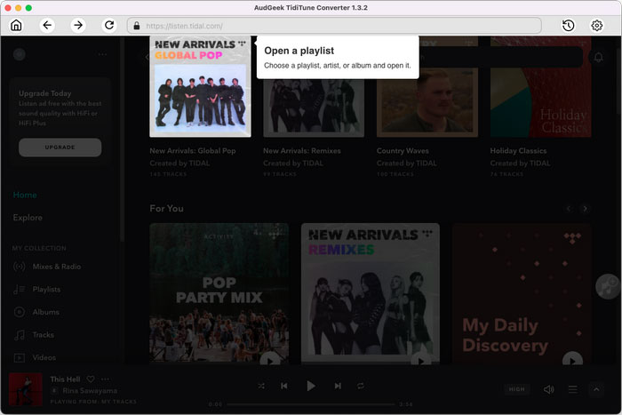Open Playlists in My Collection

coord(46,289)
